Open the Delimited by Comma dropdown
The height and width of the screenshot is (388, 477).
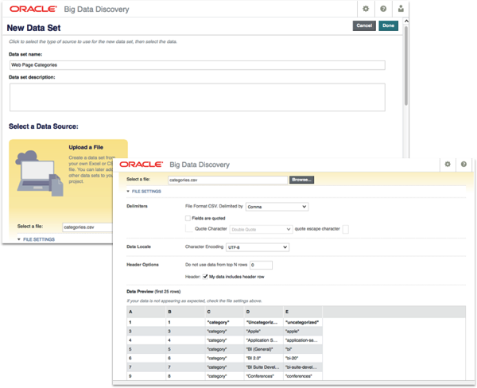[x=277, y=207]
